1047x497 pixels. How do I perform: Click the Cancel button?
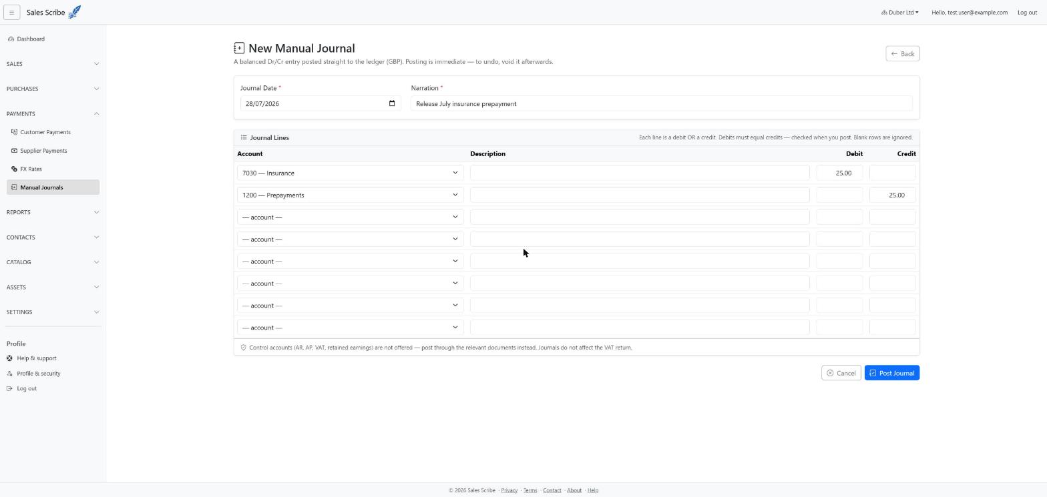841,373
